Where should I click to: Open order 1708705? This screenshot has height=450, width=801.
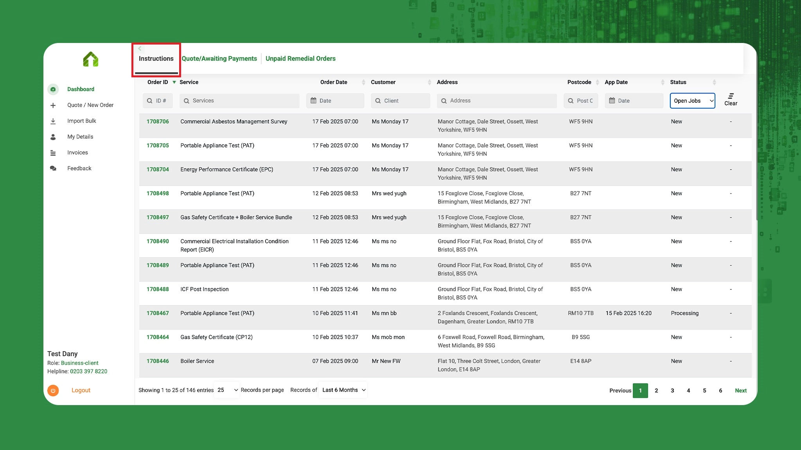click(158, 145)
